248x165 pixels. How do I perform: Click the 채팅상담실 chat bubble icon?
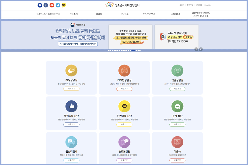[71, 71]
